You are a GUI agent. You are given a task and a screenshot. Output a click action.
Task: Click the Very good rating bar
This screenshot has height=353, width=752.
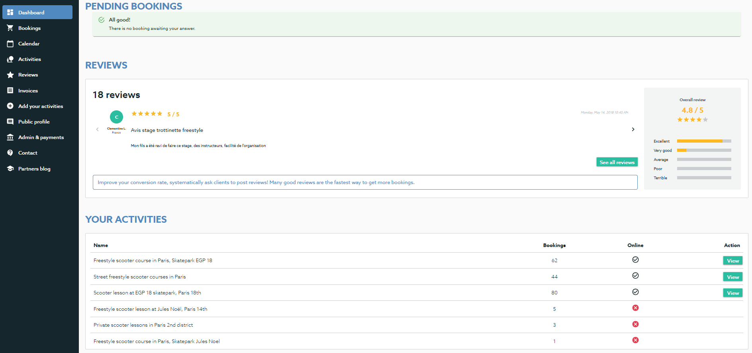click(704, 150)
